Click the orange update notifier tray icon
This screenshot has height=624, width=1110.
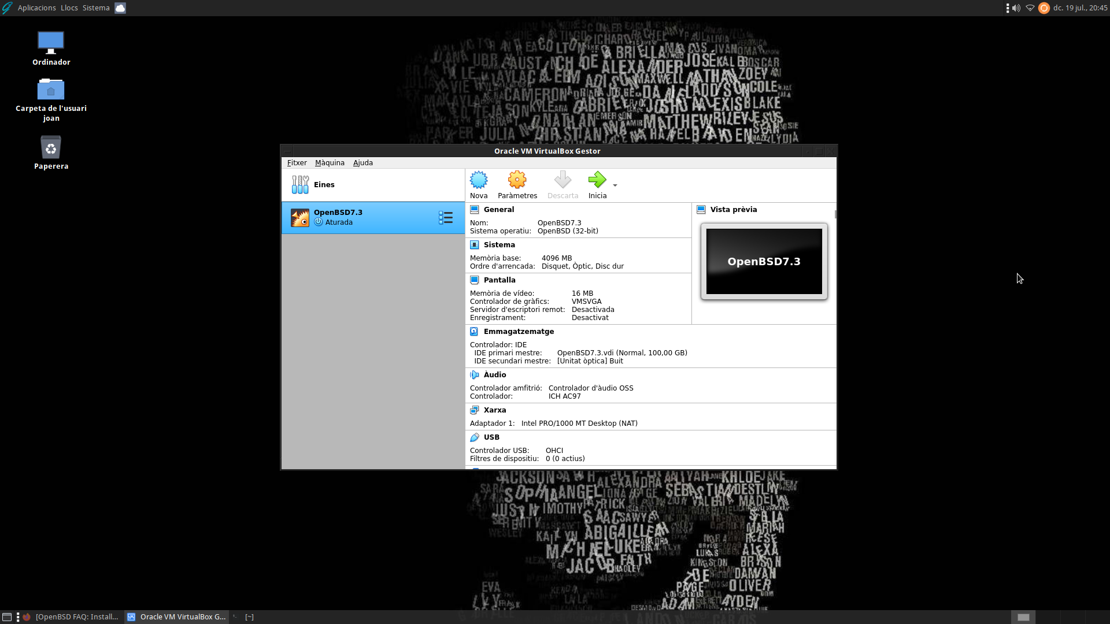(1044, 8)
